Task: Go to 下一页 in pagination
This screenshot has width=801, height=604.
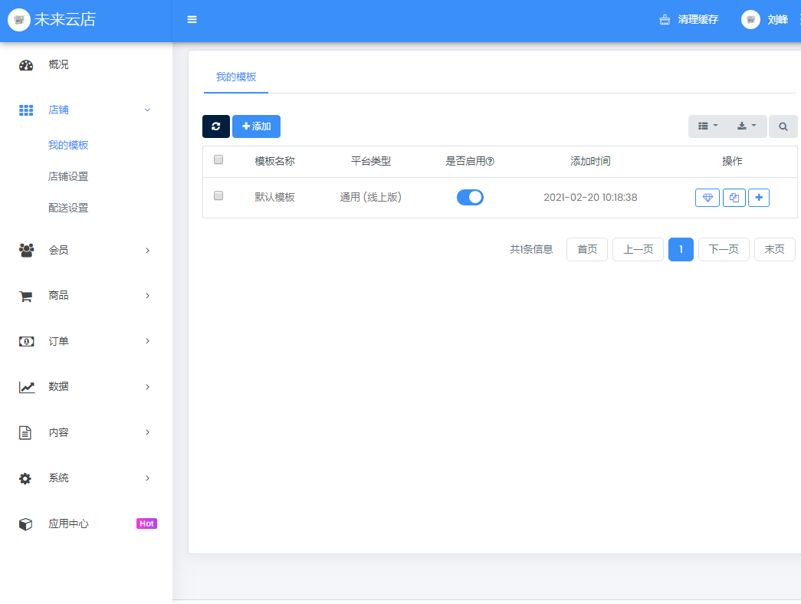Action: click(x=723, y=249)
